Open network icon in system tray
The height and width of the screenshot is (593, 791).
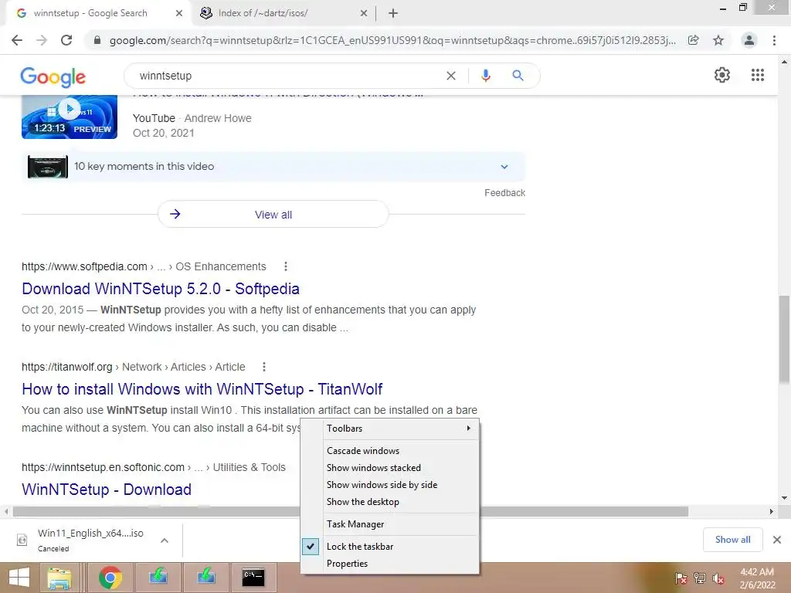[700, 578]
